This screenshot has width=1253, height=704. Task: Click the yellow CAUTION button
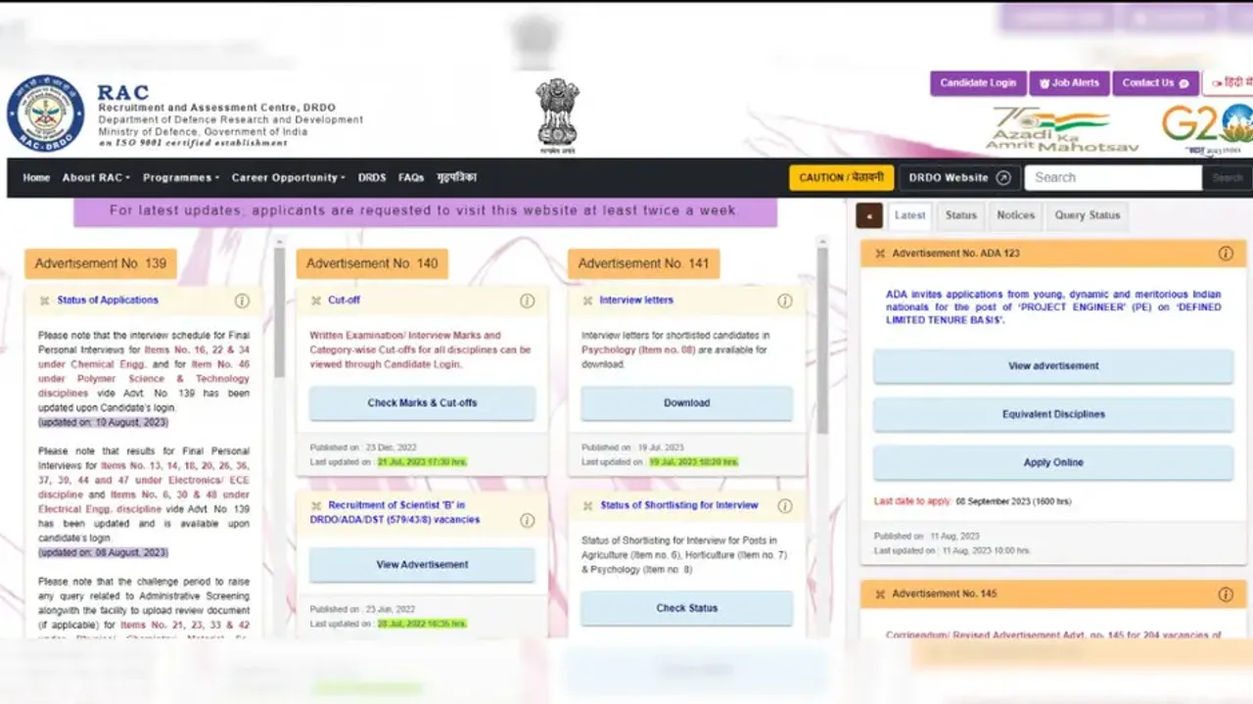tap(841, 177)
